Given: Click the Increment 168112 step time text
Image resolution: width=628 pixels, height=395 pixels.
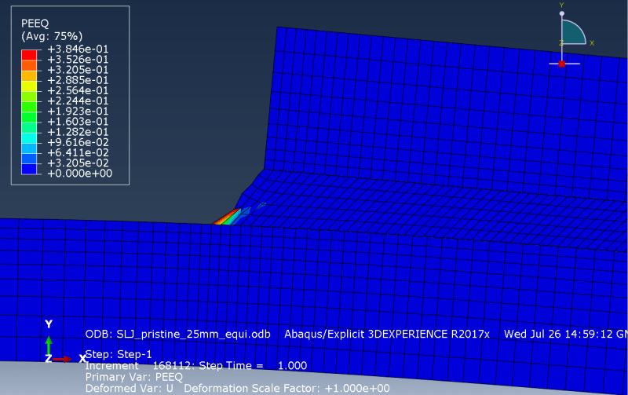Looking at the screenshot, I should [x=196, y=365].
